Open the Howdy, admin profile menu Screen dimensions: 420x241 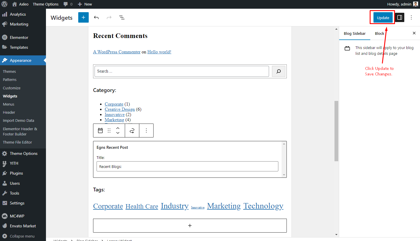[x=403, y=4]
